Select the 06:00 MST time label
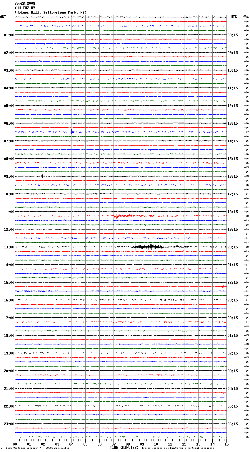 click(9, 123)
